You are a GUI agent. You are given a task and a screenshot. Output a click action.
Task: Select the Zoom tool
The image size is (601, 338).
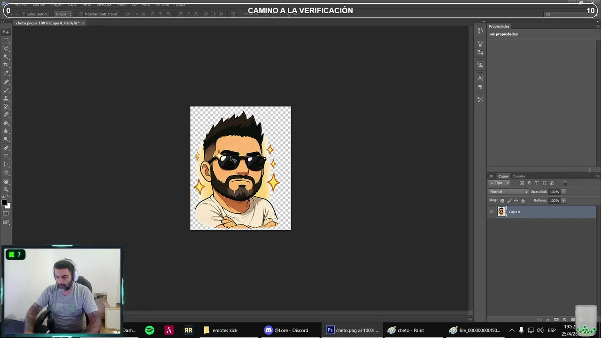[6, 190]
